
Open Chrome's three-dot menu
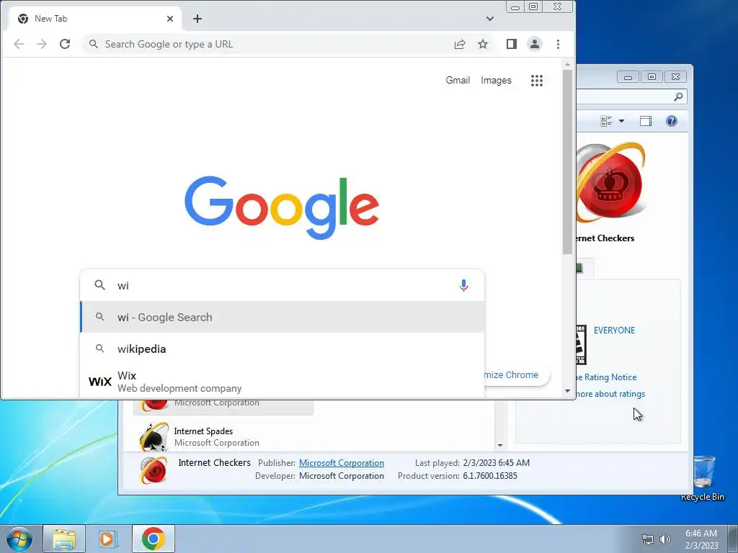[x=559, y=44]
